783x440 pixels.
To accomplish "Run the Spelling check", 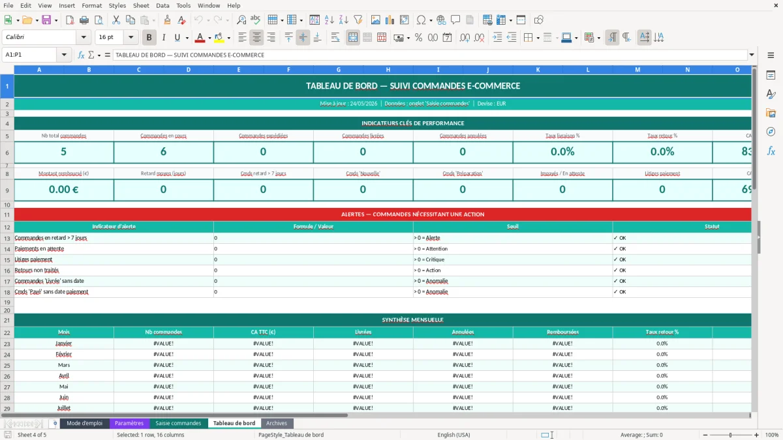I will point(255,20).
